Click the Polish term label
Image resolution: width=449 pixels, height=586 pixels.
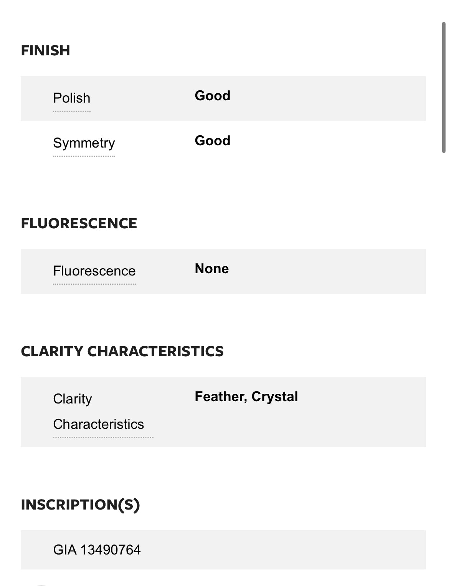coord(72,98)
